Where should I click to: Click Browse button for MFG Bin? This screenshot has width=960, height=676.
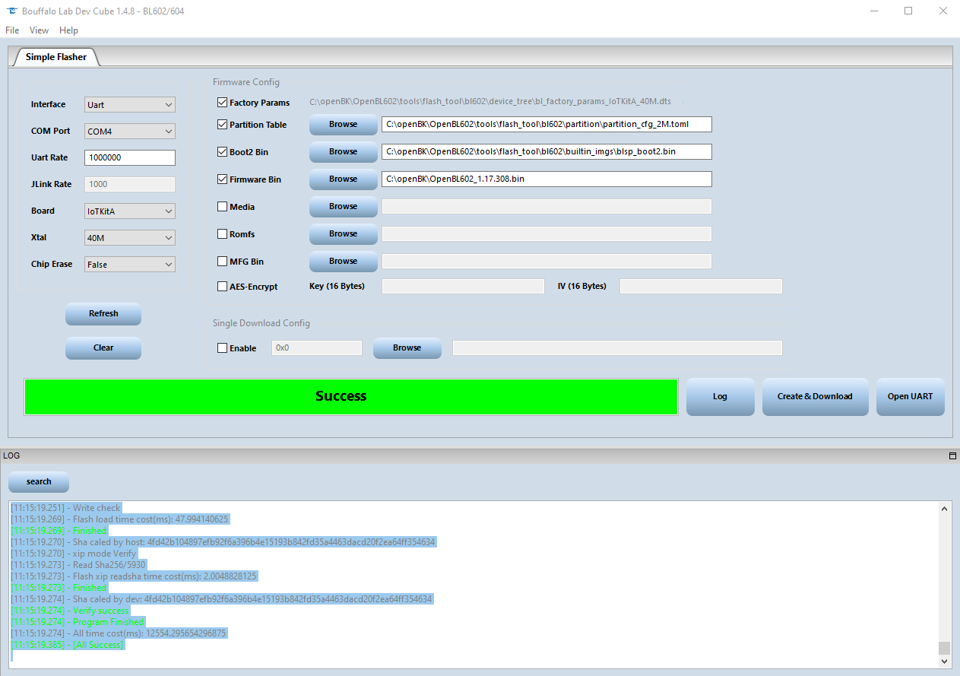tap(343, 261)
